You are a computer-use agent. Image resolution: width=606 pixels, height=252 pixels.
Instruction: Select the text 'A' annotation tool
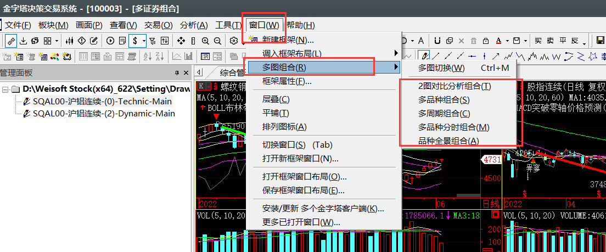tap(421, 41)
